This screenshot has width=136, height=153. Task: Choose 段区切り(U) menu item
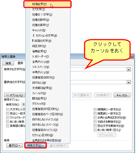click(x=47, y=46)
